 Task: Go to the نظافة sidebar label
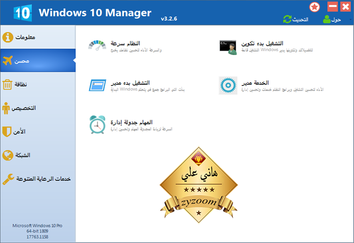[x=21, y=84]
